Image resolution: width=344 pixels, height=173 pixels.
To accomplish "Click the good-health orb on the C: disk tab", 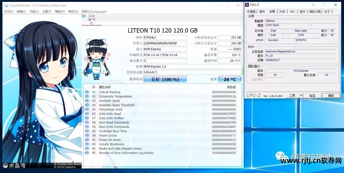I will (x=84, y=16).
